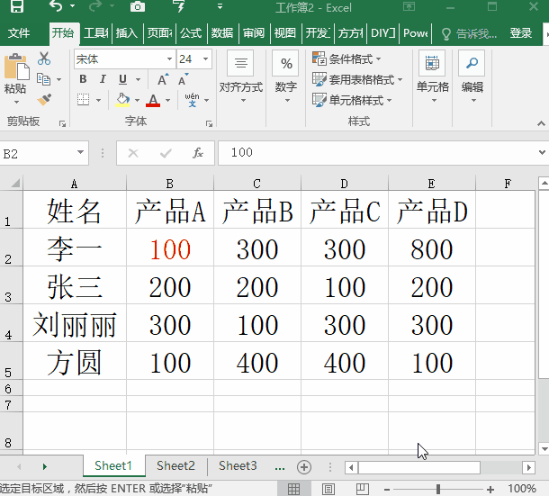Select column C header
Image resolution: width=549 pixels, height=496 pixels.
click(x=257, y=184)
